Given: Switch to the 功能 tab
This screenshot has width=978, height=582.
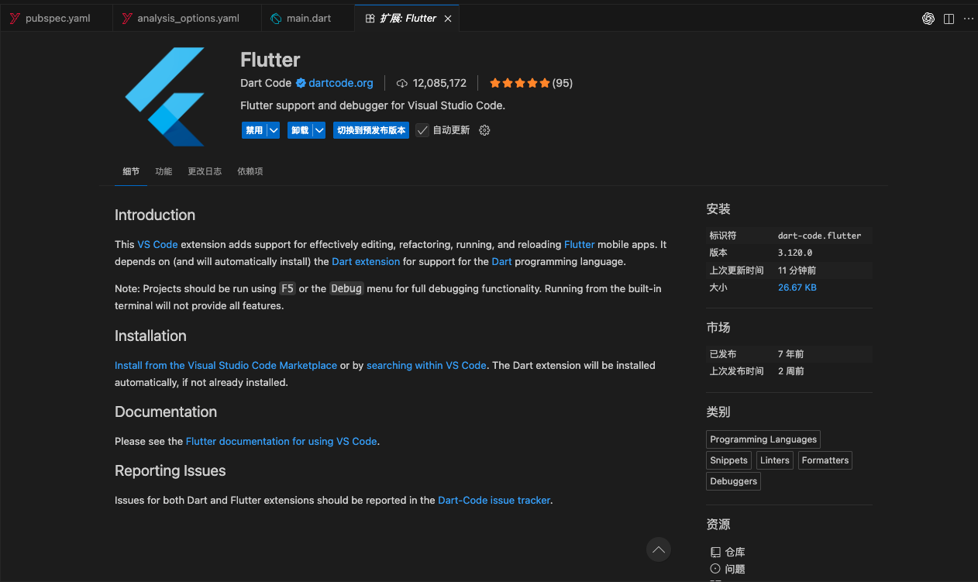Looking at the screenshot, I should pyautogui.click(x=164, y=171).
